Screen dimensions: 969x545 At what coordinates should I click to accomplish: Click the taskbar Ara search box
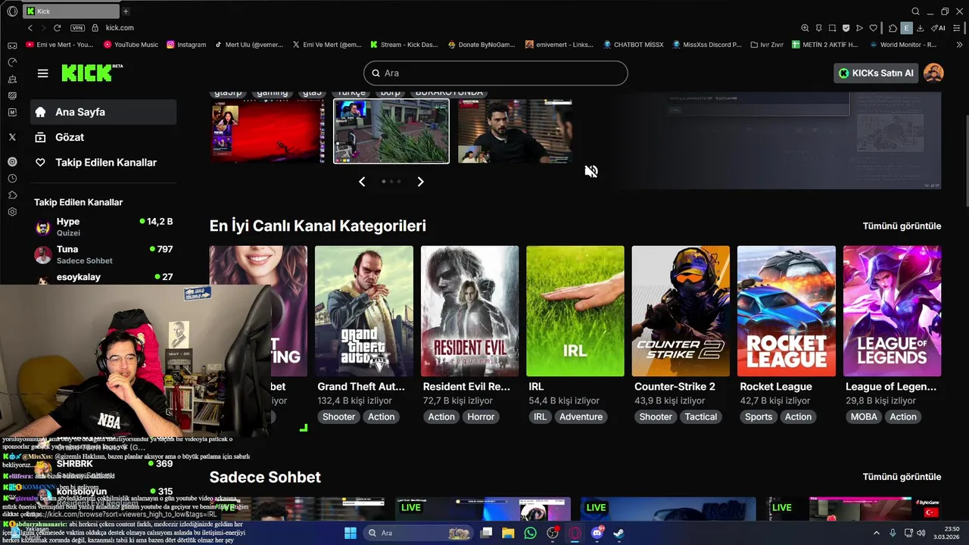point(419,533)
